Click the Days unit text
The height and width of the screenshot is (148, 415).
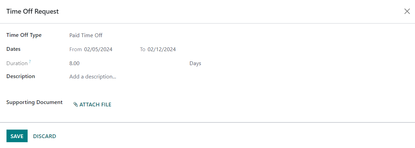(x=195, y=63)
